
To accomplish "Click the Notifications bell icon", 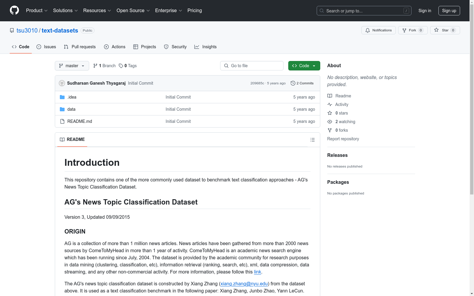I will [368, 30].
